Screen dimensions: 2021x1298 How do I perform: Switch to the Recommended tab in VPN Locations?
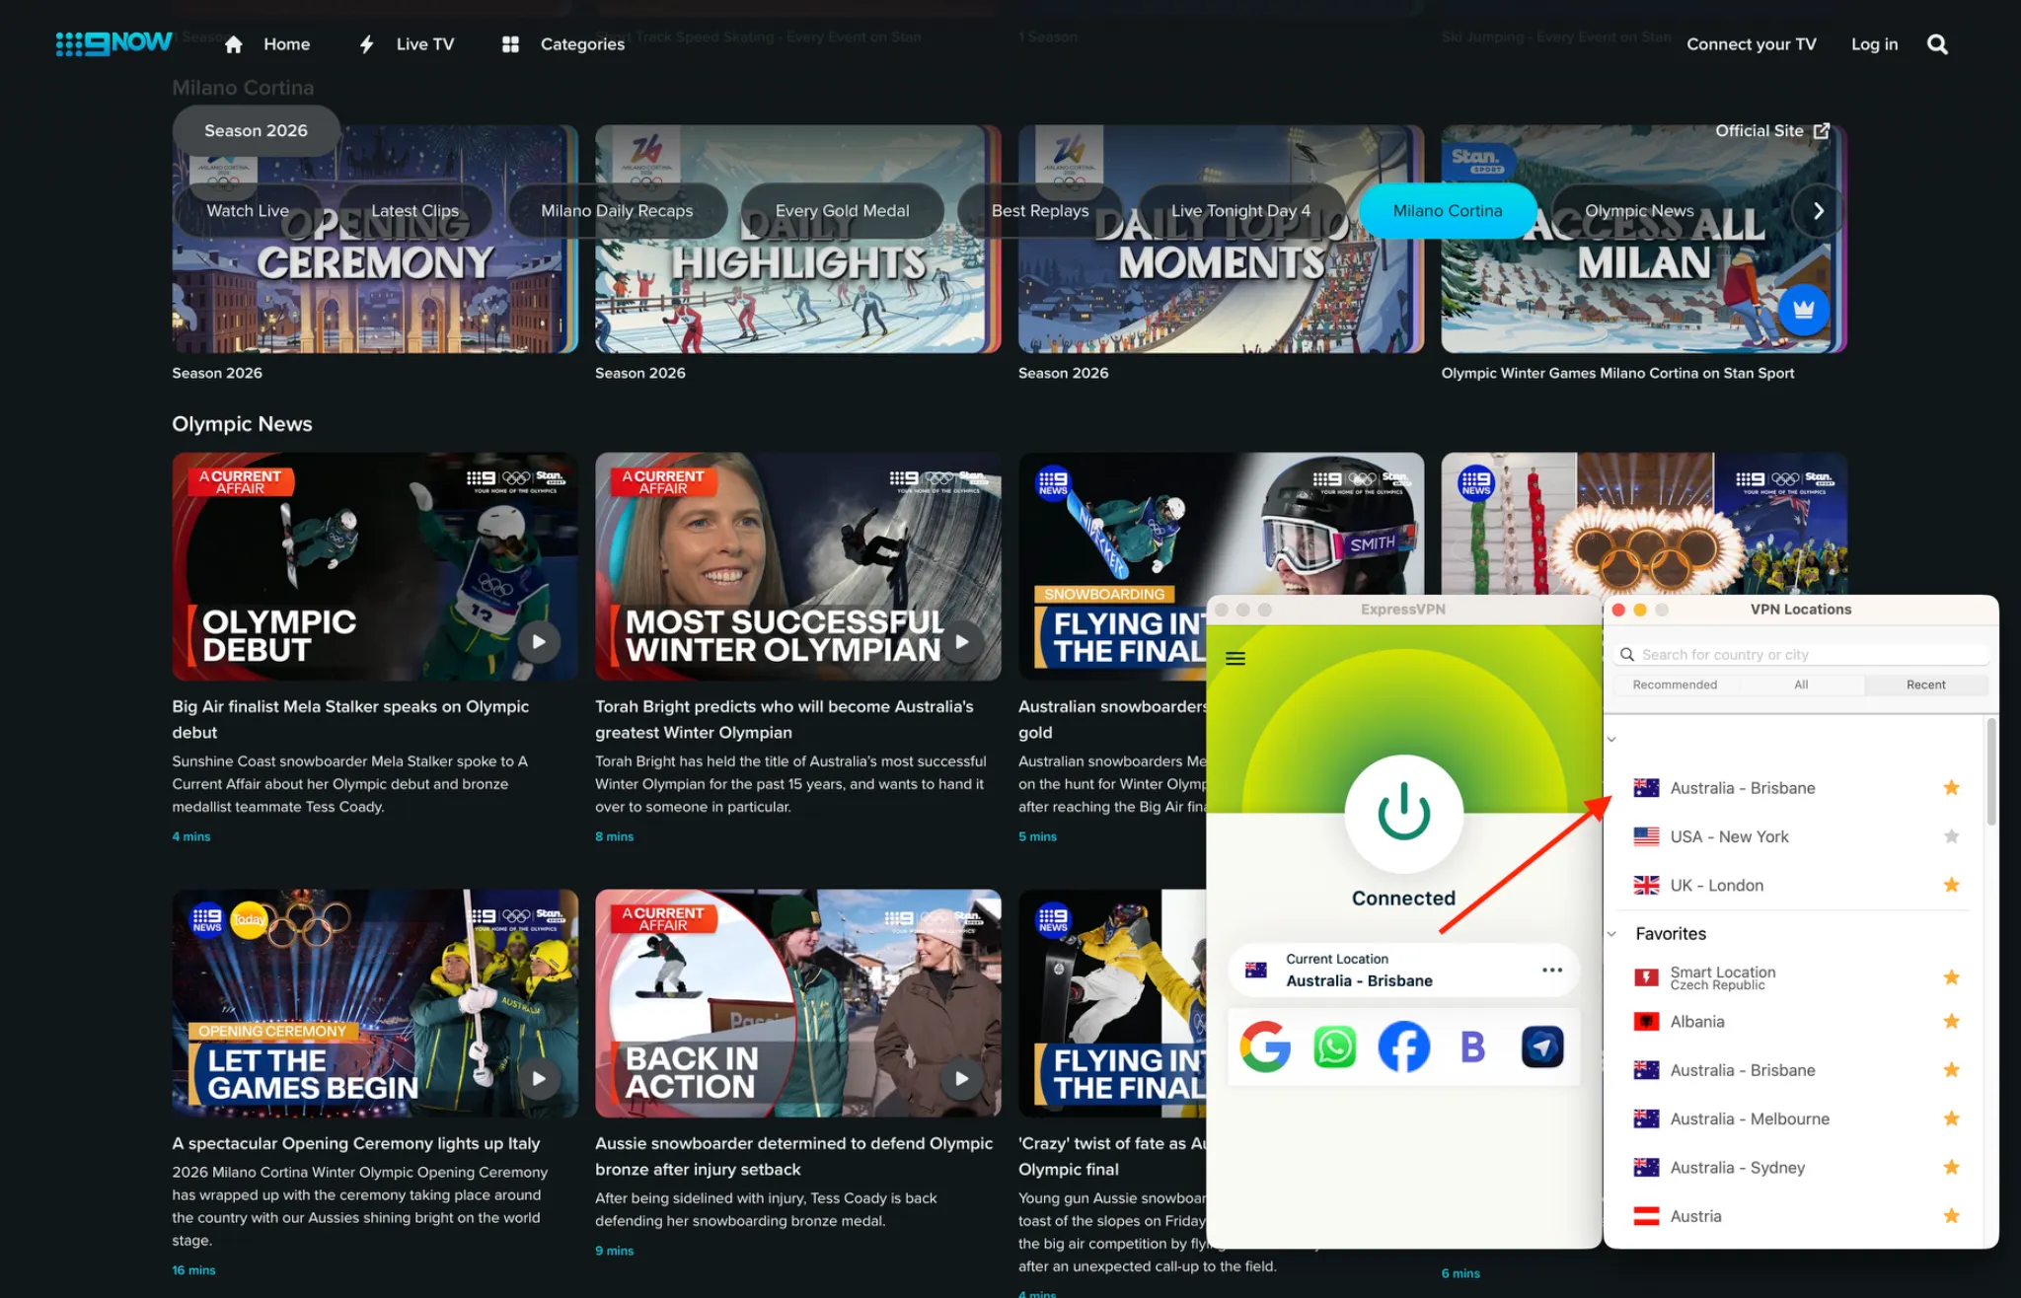1675,684
